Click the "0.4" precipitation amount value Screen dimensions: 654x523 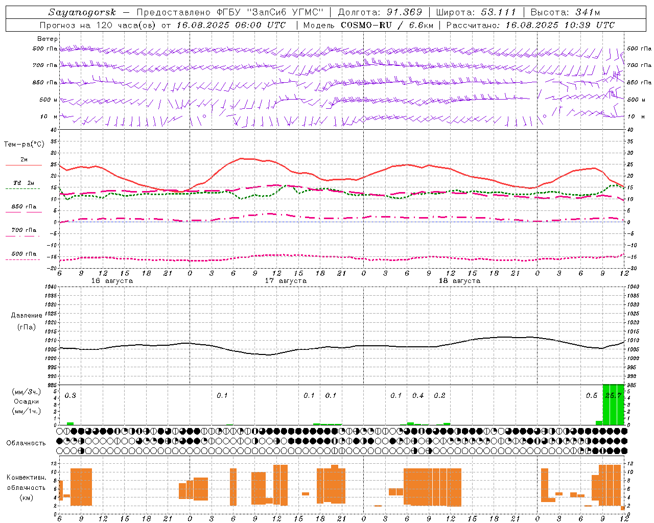(418, 395)
